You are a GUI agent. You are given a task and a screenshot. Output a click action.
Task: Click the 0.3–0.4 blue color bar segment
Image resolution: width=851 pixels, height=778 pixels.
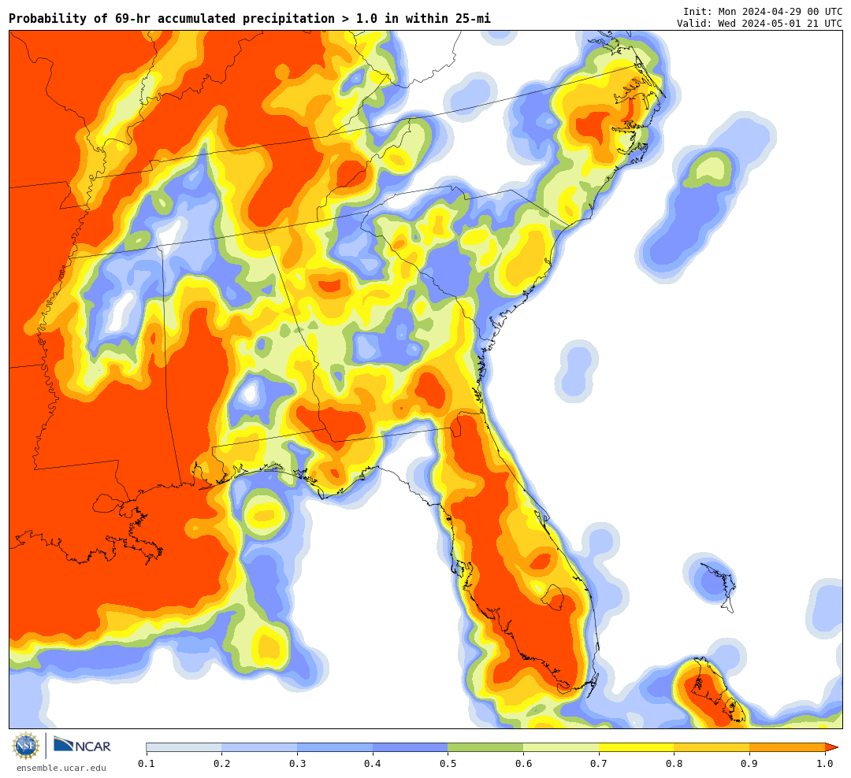(x=335, y=747)
